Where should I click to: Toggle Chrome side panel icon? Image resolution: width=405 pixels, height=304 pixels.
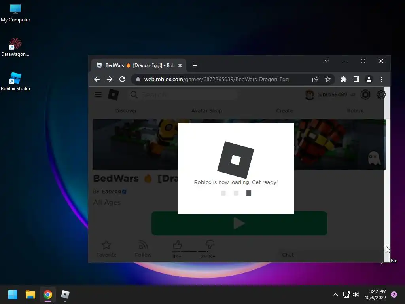pyautogui.click(x=356, y=79)
